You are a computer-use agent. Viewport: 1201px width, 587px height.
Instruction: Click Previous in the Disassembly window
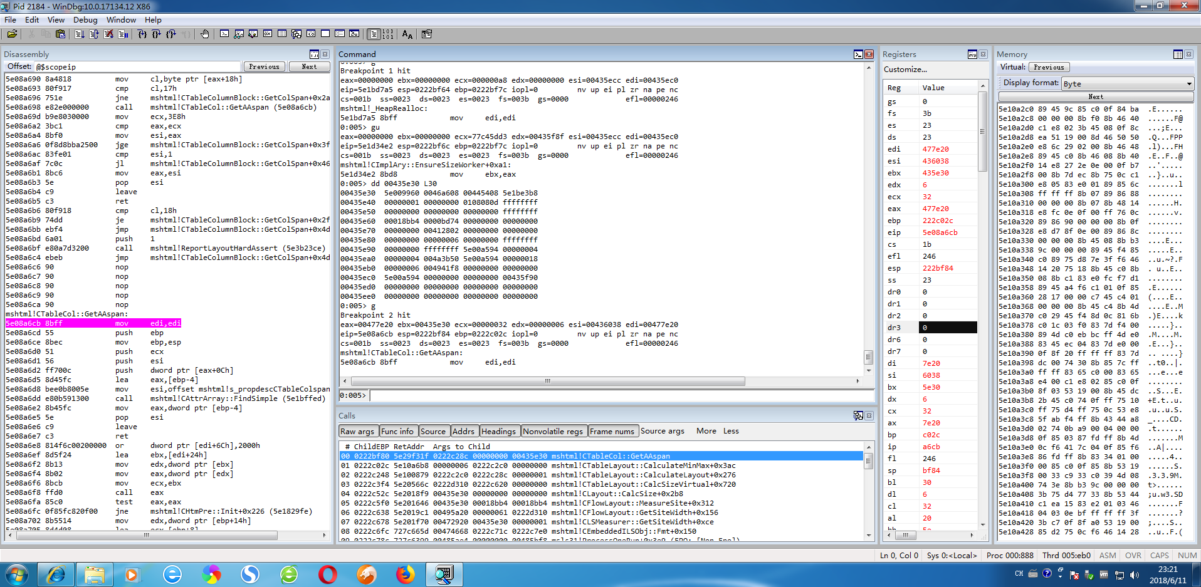point(264,66)
